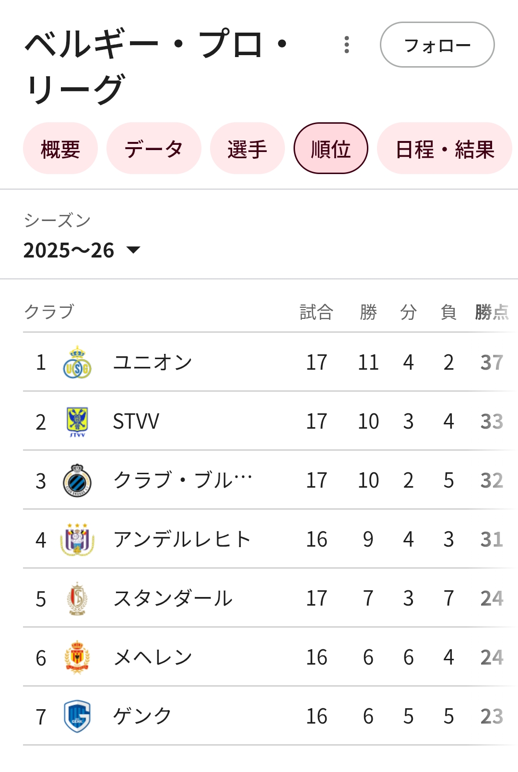This screenshot has width=518, height=772.
Task: Open the アンデルレヒト team name link
Action: click(x=182, y=539)
